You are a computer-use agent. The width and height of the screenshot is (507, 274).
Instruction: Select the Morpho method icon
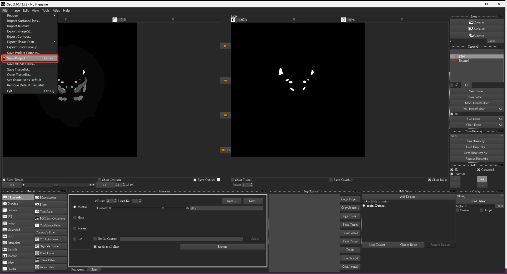tap(5, 256)
